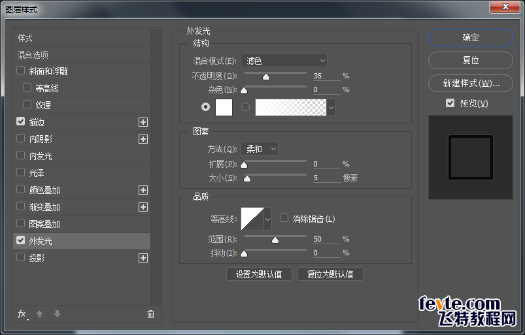Click the 杂色 noise value field
The width and height of the screenshot is (525, 335).
pos(326,89)
